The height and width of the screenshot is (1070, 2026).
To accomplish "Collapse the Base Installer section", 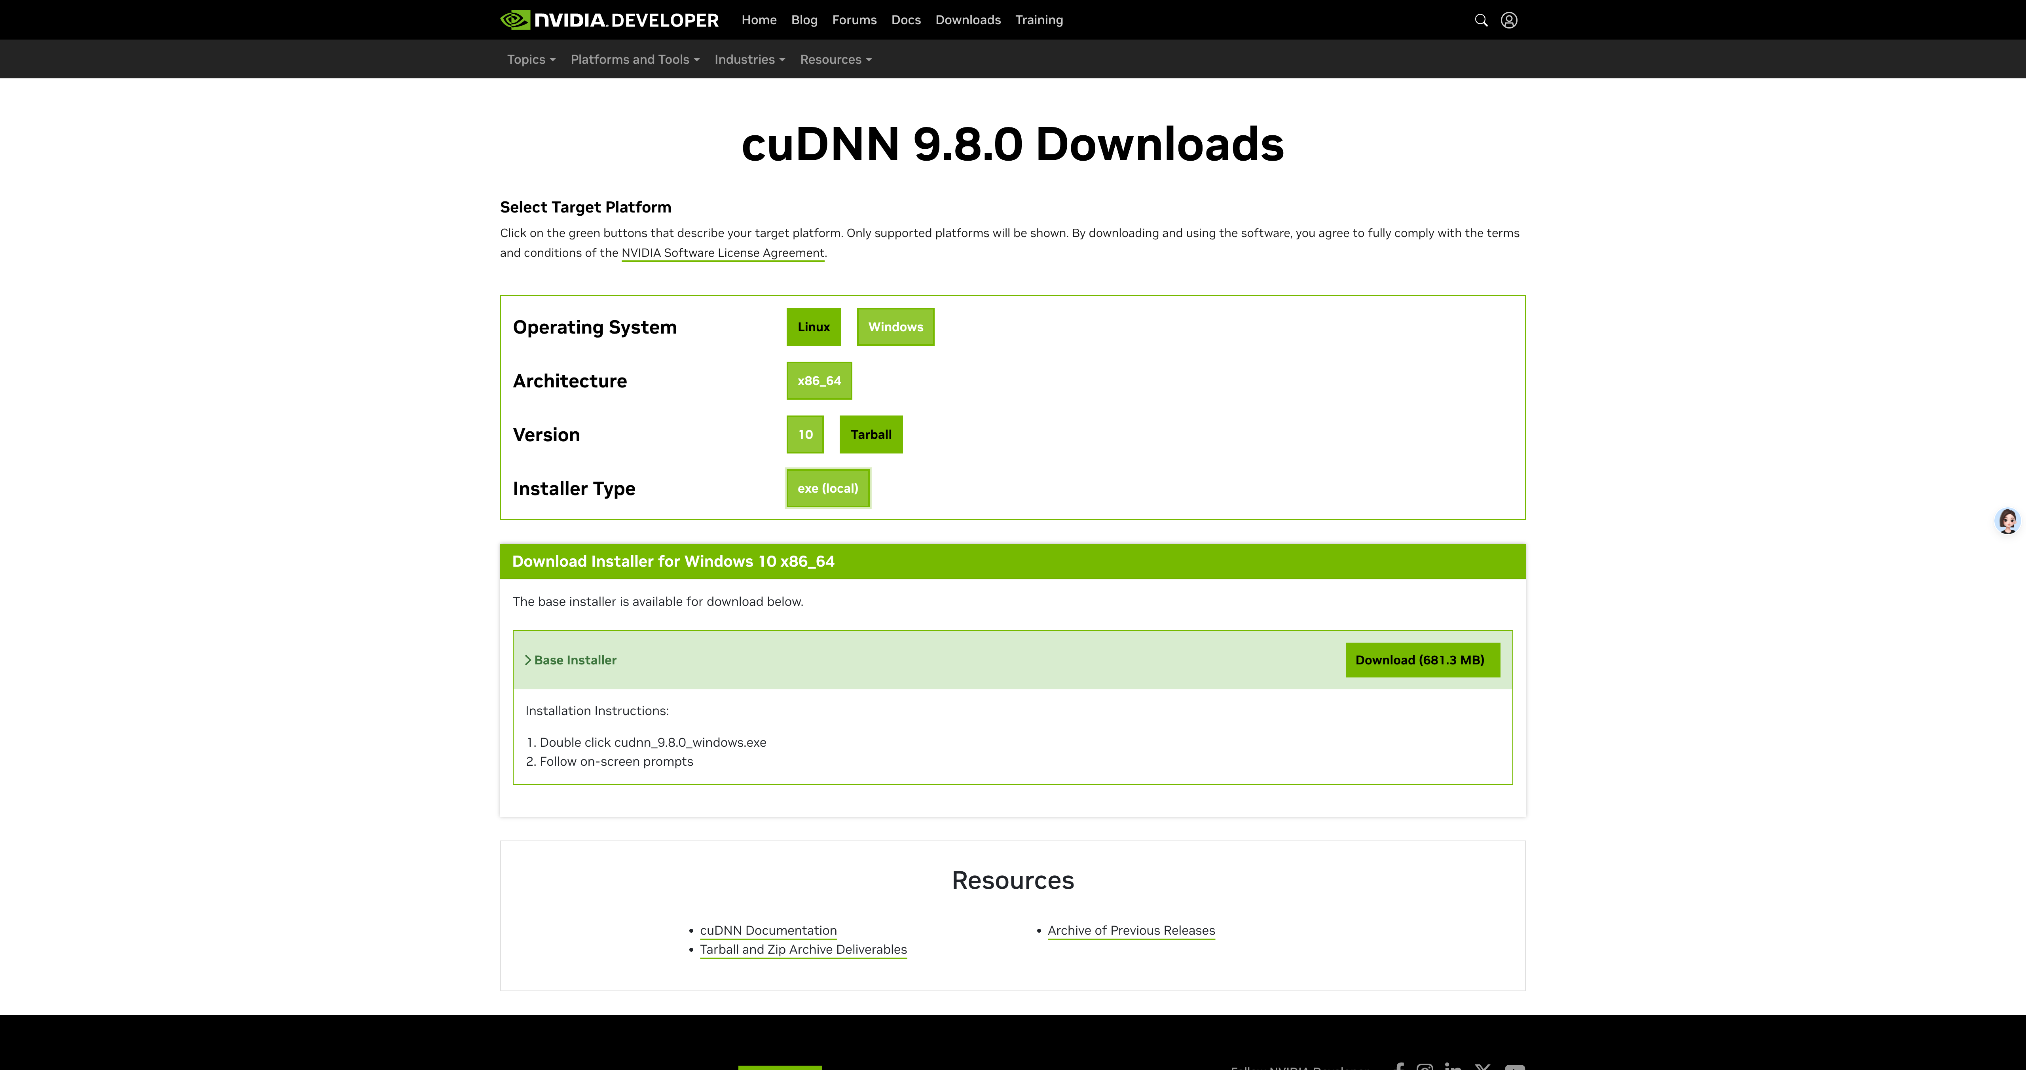I will 571,660.
